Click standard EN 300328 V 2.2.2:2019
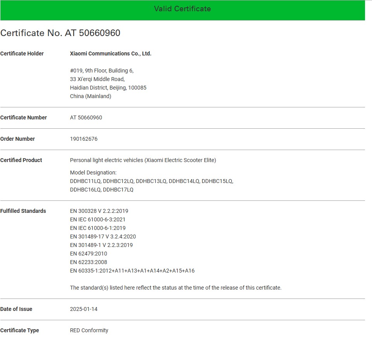This screenshot has width=372, height=340. point(99,211)
